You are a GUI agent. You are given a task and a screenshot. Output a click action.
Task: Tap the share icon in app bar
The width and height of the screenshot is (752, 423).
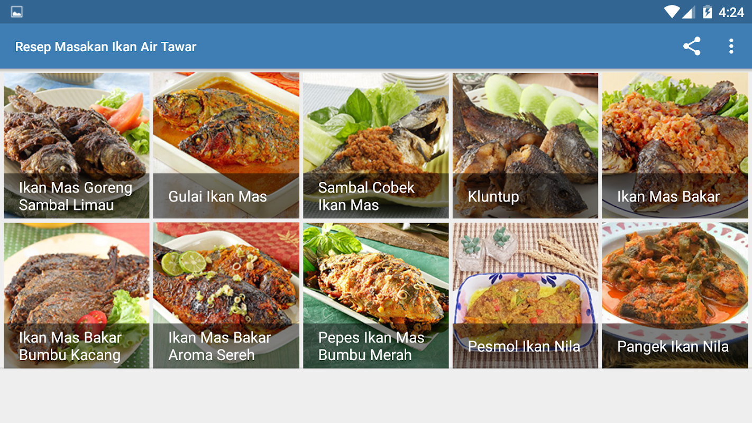692,47
